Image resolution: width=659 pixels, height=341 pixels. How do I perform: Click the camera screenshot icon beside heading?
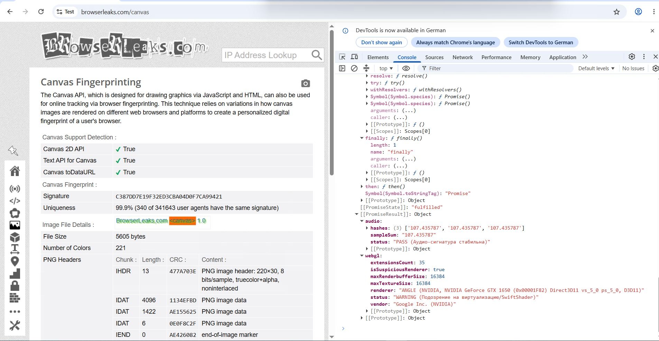tap(305, 83)
